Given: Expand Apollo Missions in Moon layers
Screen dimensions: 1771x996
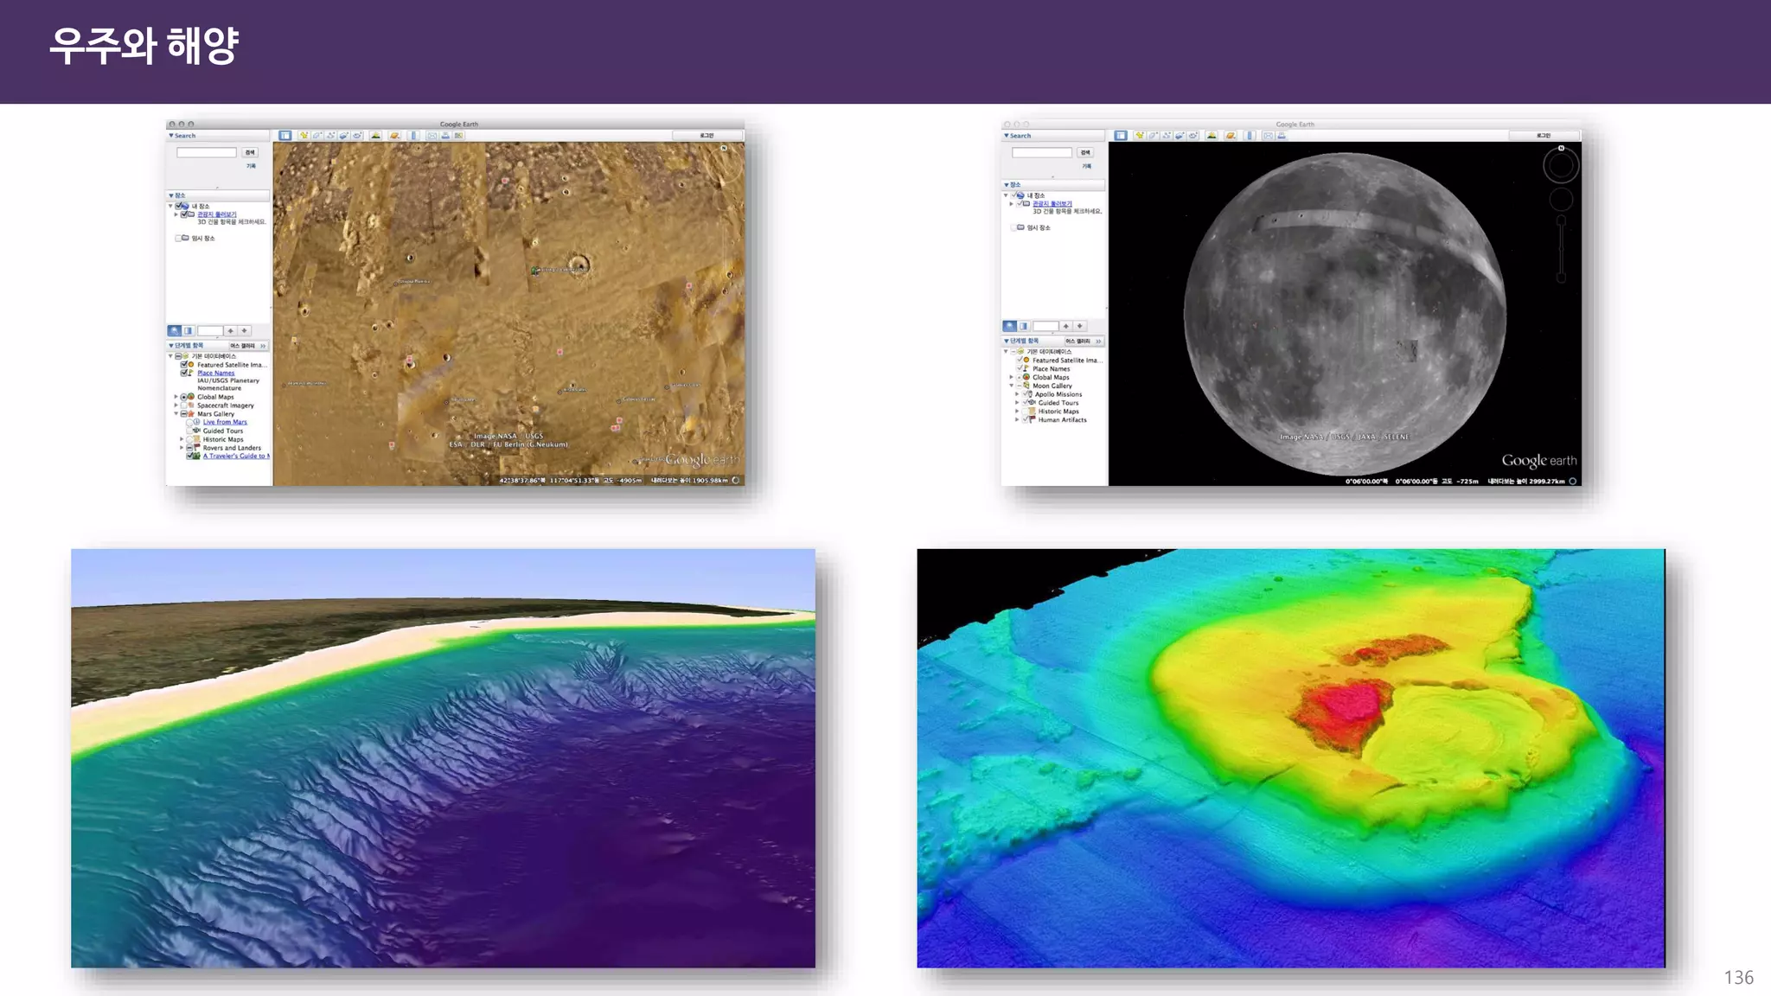Looking at the screenshot, I should click(x=1017, y=394).
